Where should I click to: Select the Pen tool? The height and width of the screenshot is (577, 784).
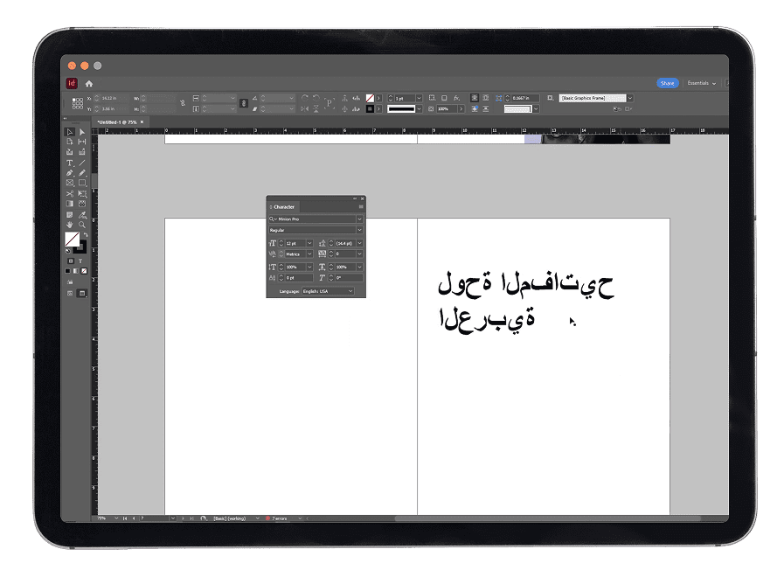tap(70, 173)
